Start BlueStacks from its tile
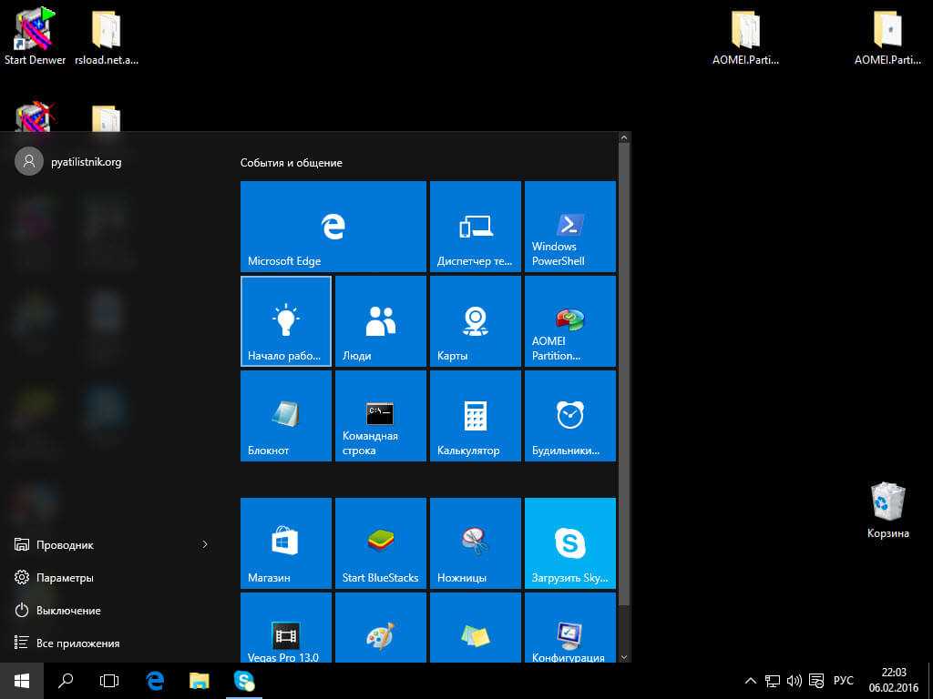 click(380, 543)
